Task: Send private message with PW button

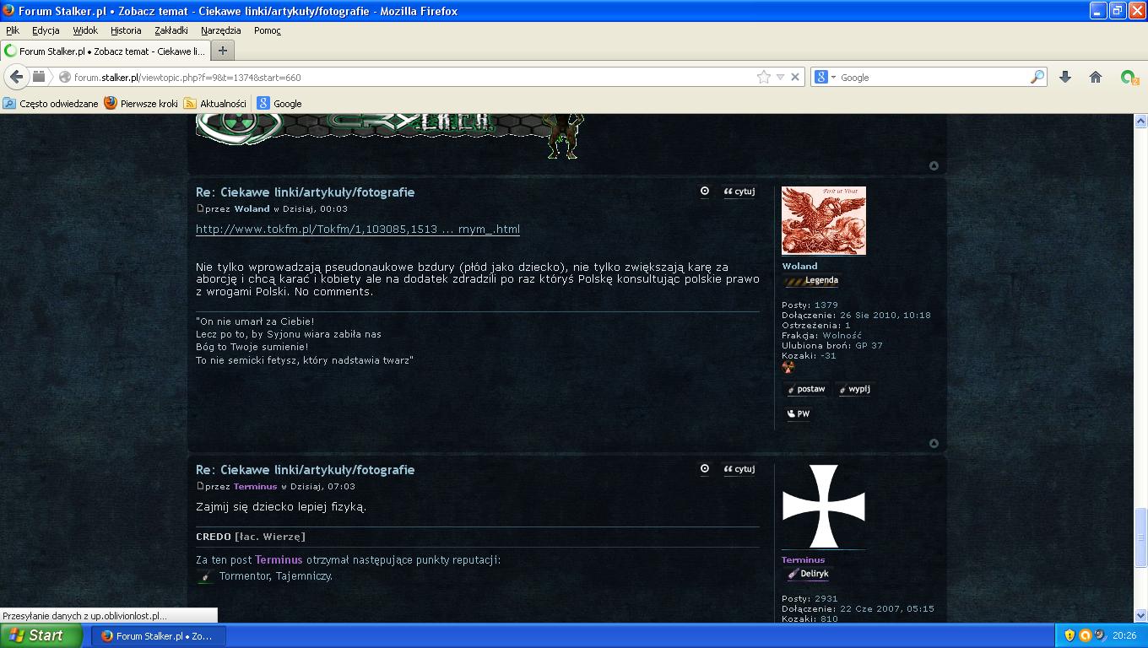Action: 798,413
